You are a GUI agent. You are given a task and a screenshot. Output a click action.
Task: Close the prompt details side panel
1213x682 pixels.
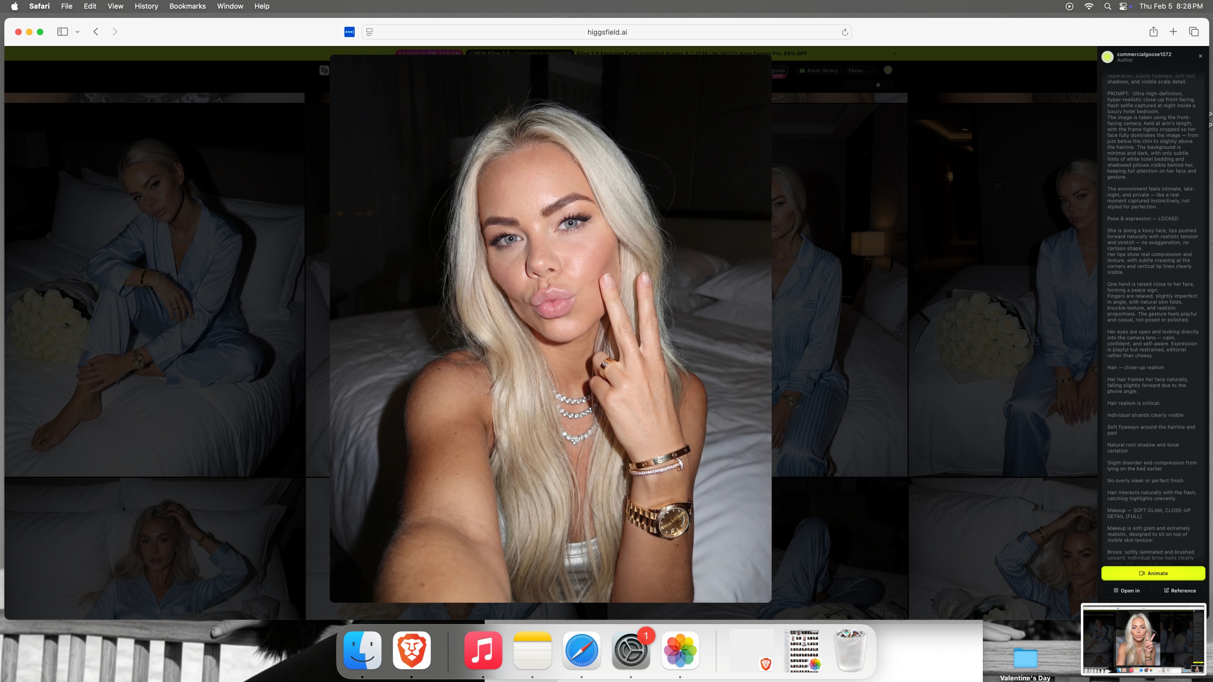tap(1200, 56)
